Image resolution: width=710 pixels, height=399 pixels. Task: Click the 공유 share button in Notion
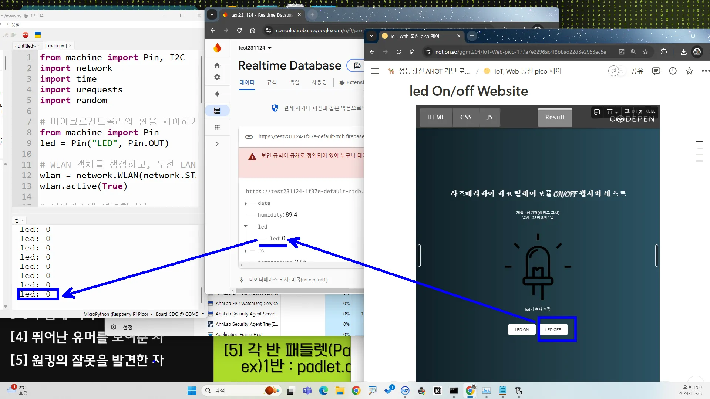[637, 71]
